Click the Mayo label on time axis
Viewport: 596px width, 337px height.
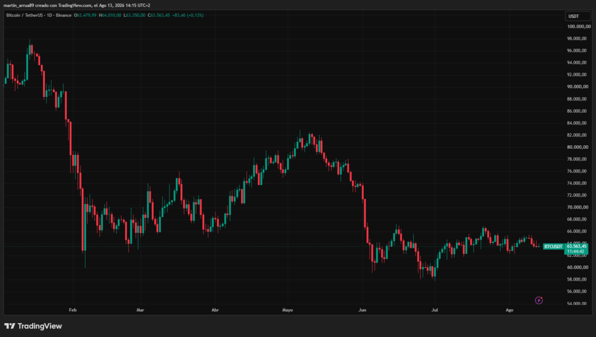tap(288, 310)
